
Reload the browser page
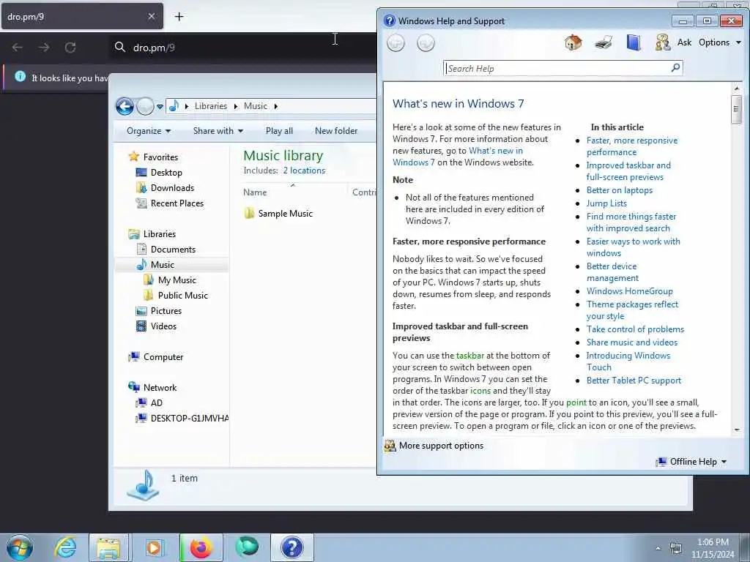click(70, 48)
